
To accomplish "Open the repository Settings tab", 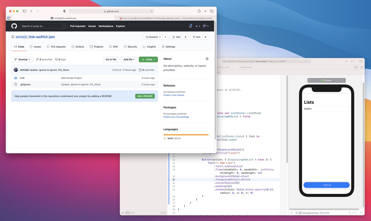I will pos(168,47).
